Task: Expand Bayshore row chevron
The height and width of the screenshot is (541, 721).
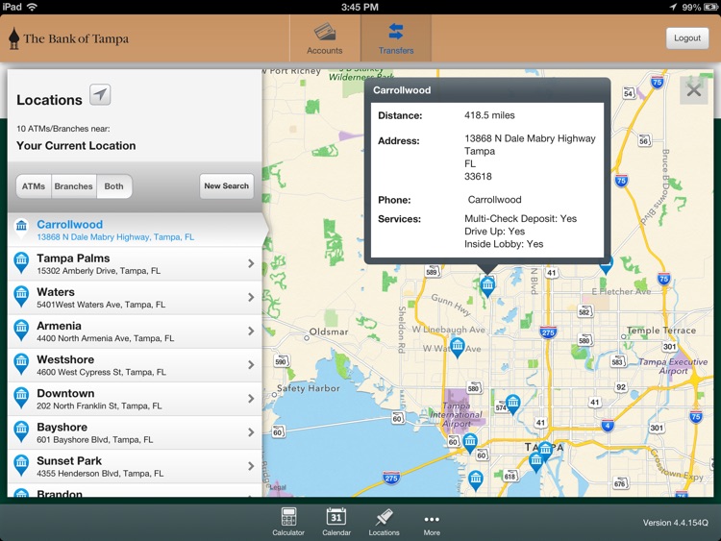Action: click(x=251, y=432)
